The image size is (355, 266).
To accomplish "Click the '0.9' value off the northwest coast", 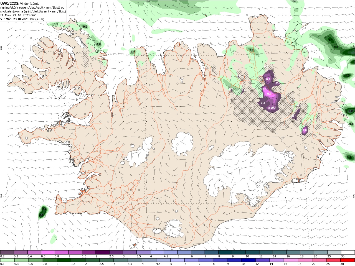I will 85,27.
